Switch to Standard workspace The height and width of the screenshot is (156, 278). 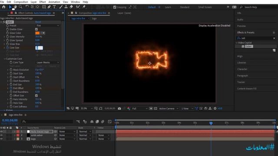pos(185,7)
